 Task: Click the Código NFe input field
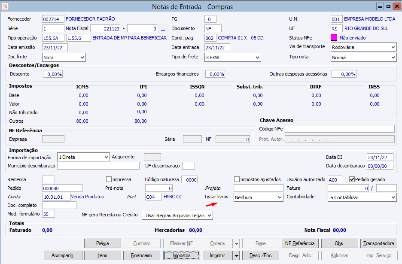[339, 129]
